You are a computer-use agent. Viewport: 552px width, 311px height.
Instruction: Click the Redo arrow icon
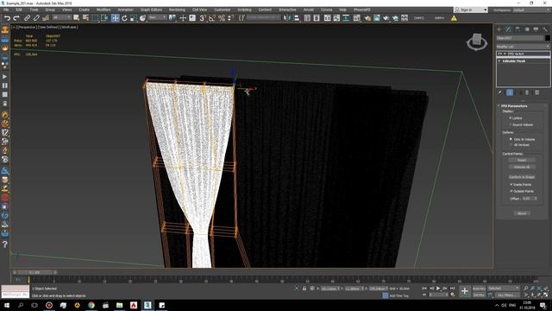pos(16,17)
